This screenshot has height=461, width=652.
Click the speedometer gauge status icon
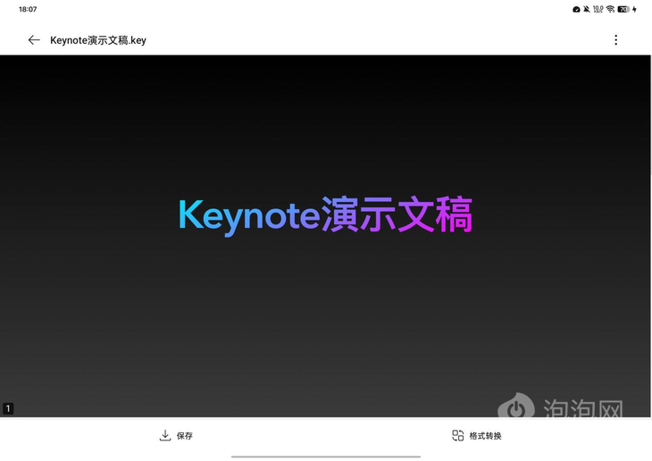(x=576, y=9)
